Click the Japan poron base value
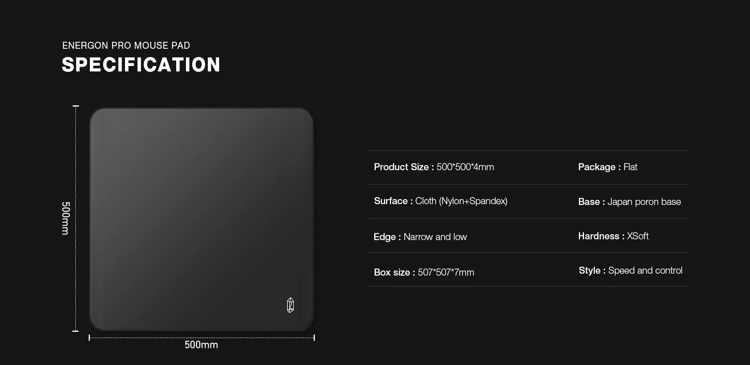Screen dimensions: 750x365 (644, 202)
